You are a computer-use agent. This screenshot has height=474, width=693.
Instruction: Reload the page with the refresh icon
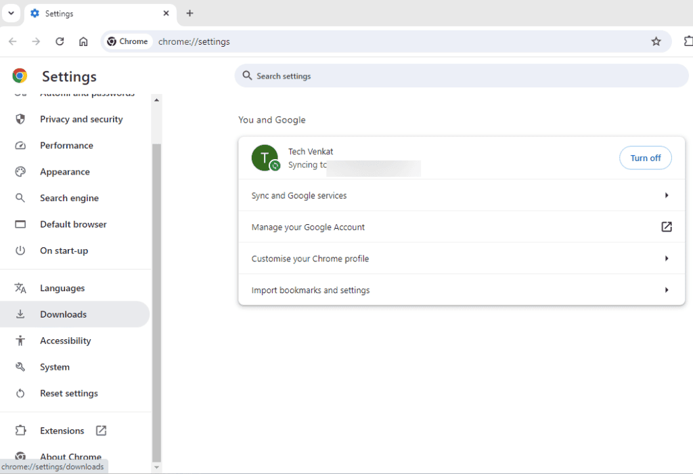point(60,41)
